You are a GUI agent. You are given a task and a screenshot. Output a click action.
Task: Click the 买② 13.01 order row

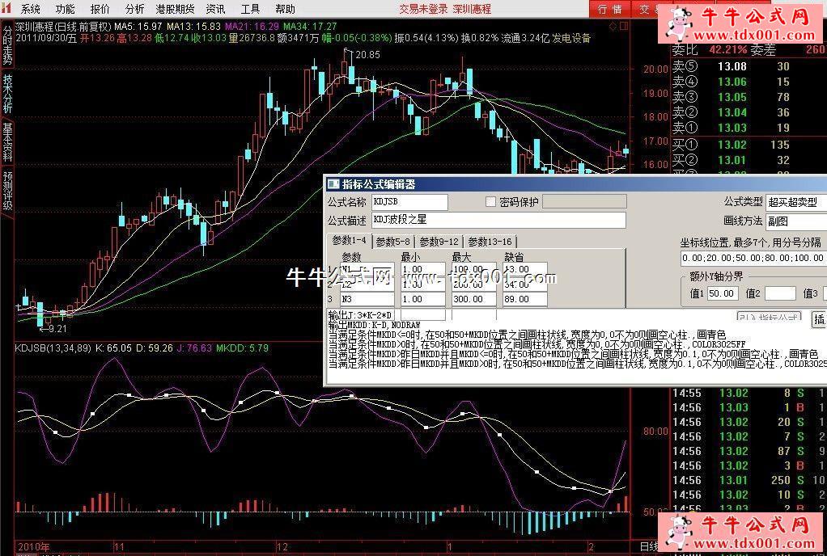[748, 159]
